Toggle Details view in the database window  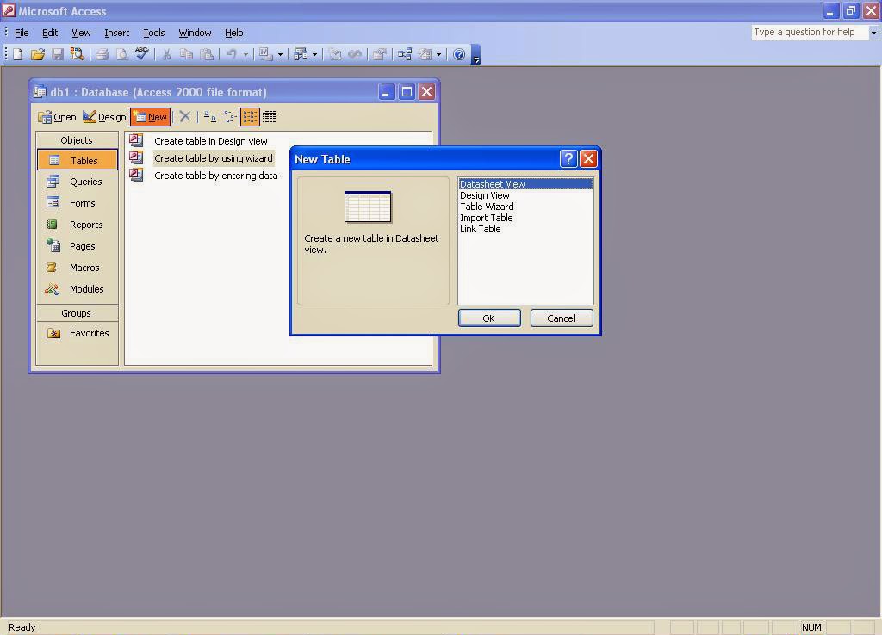pyautogui.click(x=269, y=117)
